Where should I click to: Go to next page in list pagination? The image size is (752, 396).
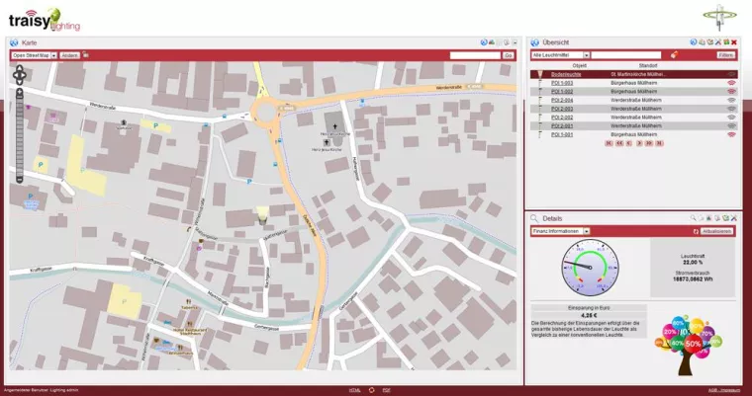(639, 143)
